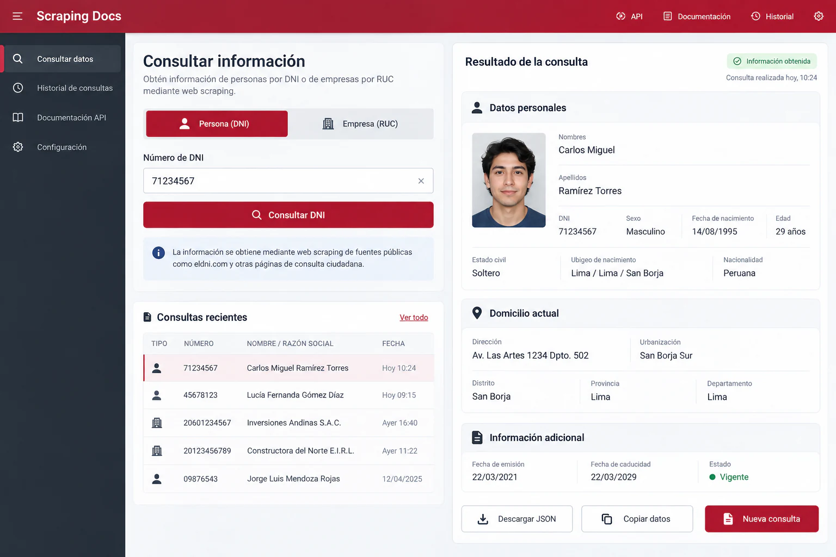This screenshot has width=836, height=557.
Task: Open Documentación API sidebar item
Action: [x=63, y=117]
